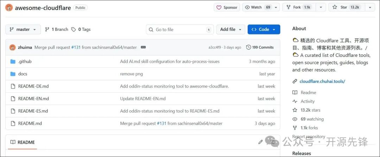Open the .github folder

pos(25,61)
